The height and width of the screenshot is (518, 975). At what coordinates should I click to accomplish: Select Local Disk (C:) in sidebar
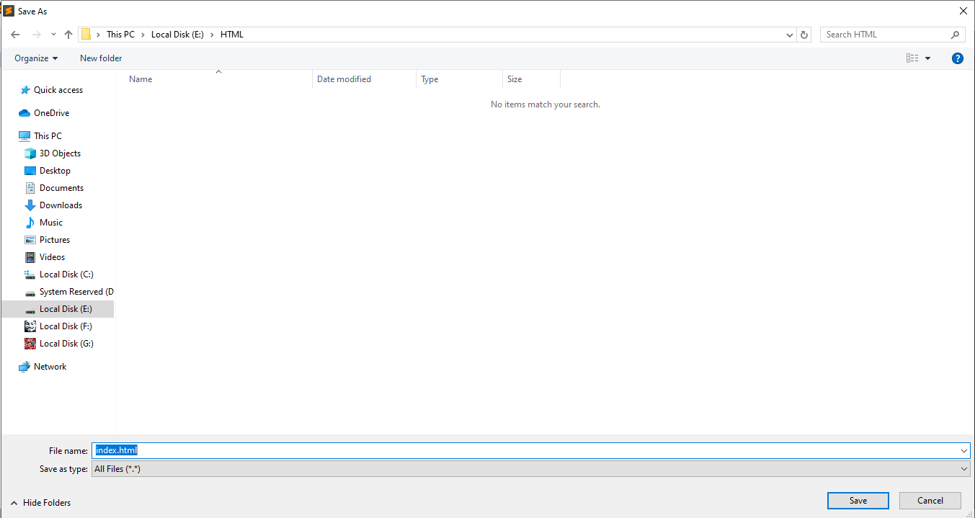coord(66,274)
